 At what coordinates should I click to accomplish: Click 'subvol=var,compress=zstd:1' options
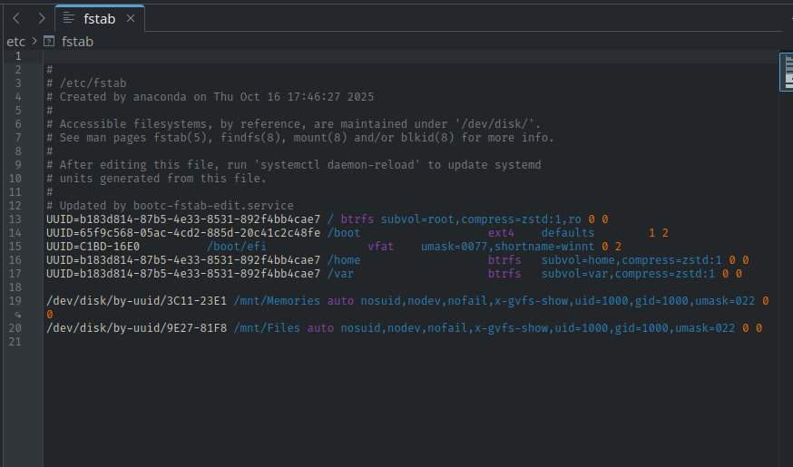click(x=628, y=274)
